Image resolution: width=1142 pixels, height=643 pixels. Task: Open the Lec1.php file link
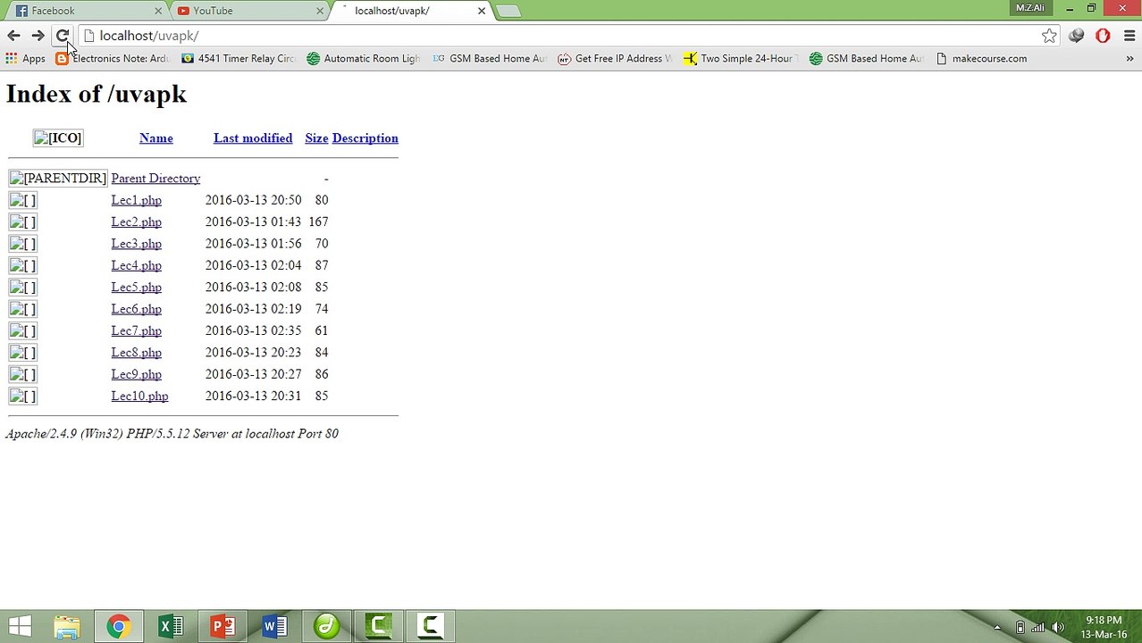coord(136,200)
